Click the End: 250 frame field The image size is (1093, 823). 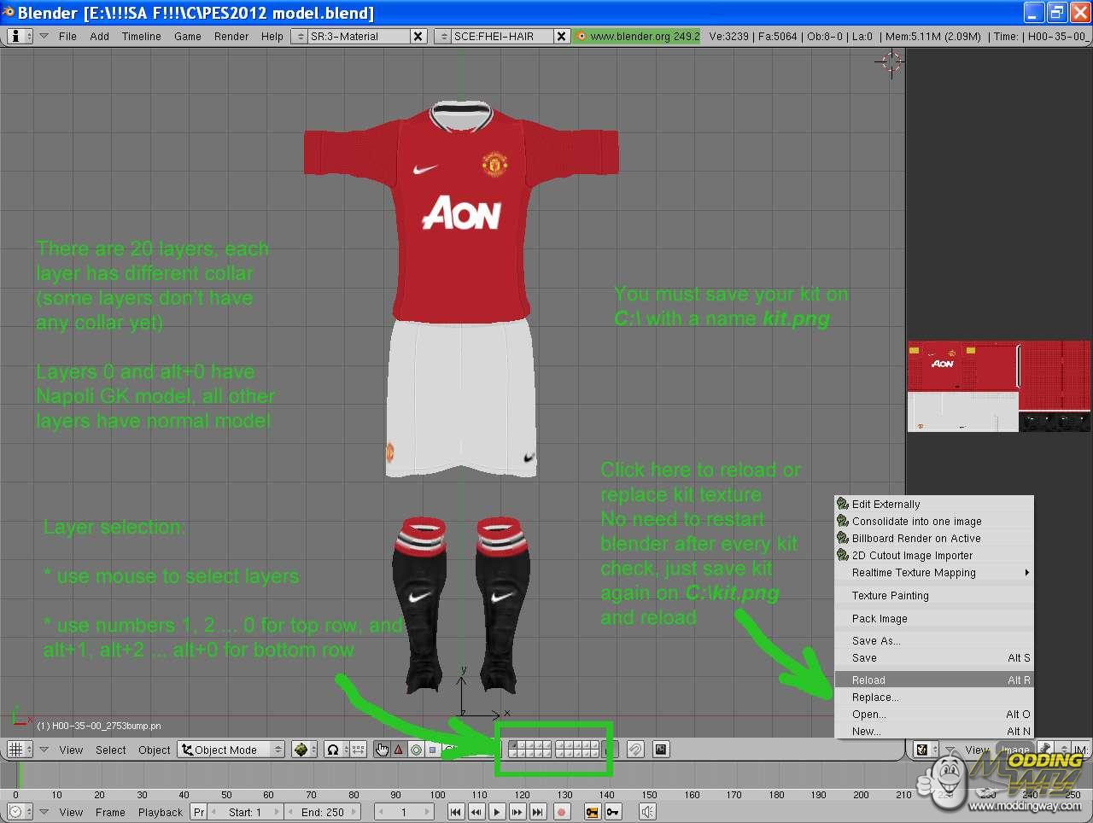(x=323, y=812)
